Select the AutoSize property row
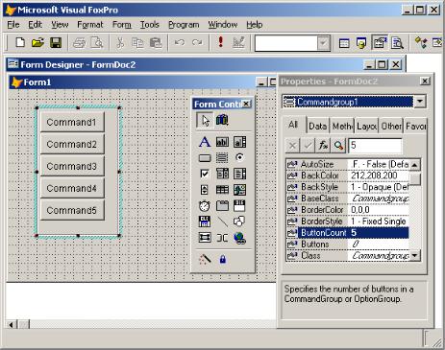Screen dimensions: 445x350 pyautogui.click(x=348, y=164)
